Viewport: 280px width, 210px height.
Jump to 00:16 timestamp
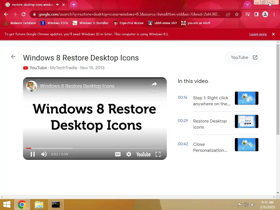coord(182,98)
